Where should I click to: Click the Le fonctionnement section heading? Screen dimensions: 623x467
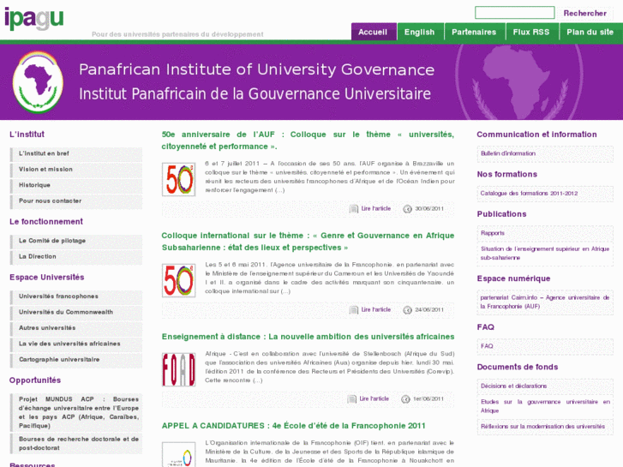tap(46, 222)
